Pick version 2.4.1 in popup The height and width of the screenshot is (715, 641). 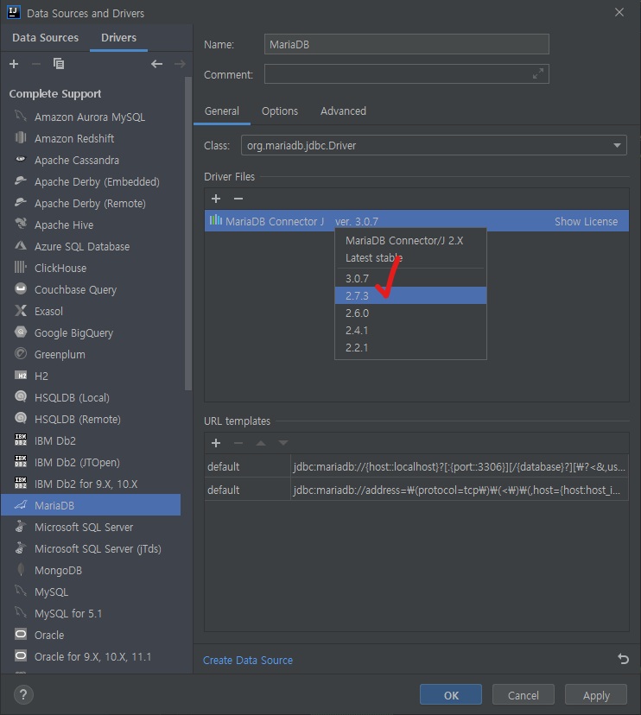(x=410, y=330)
